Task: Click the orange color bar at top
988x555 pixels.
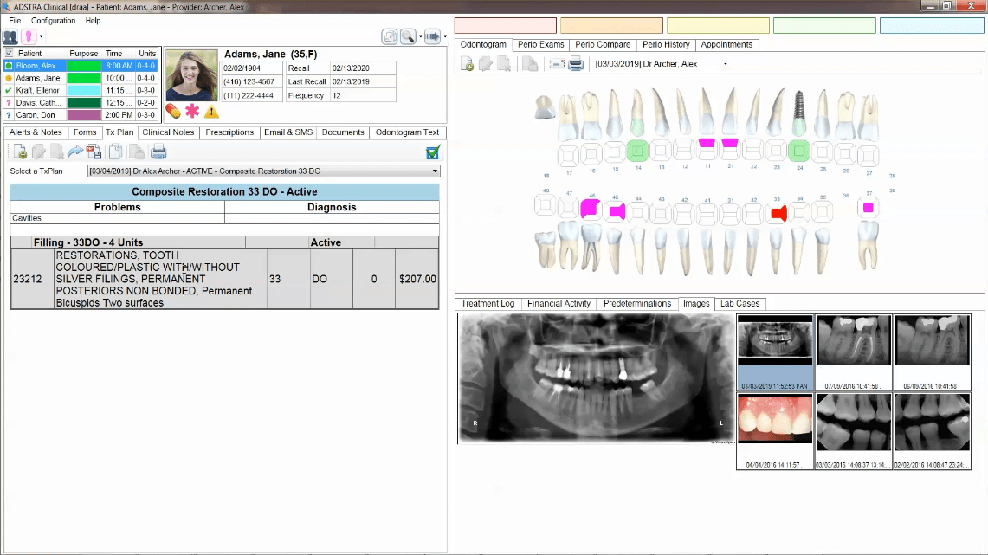Action: click(611, 25)
